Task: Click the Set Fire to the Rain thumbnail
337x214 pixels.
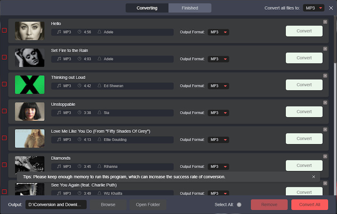Action: 29,58
